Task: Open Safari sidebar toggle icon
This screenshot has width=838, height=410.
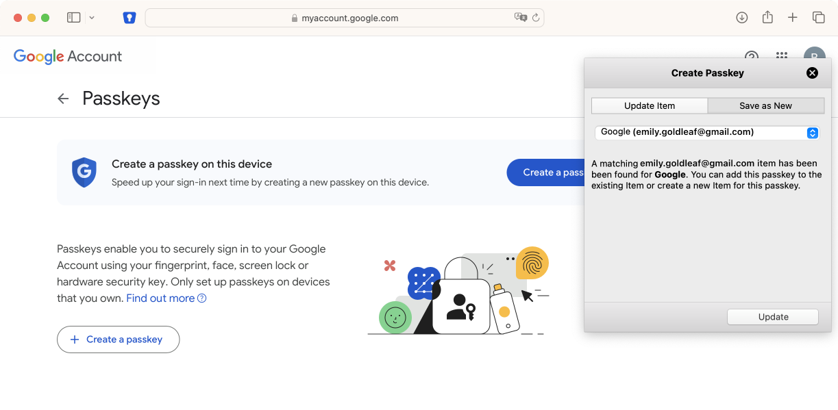Action: (74, 18)
